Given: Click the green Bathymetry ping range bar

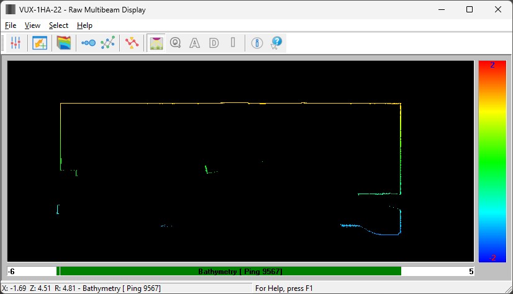Looking at the screenshot, I should pos(230,271).
